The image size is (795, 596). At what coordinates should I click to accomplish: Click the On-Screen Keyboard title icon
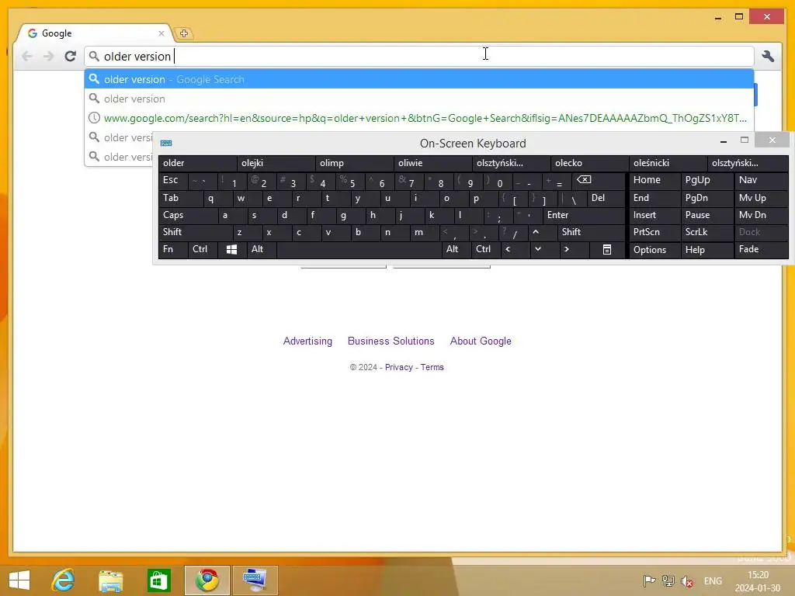166,144
